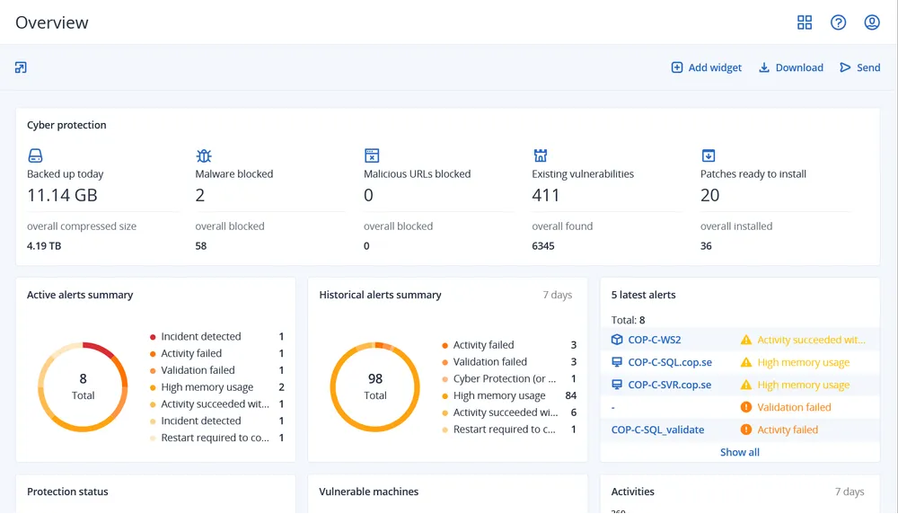The image size is (898, 514).
Task: Click the Send button label
Action: pos(868,67)
